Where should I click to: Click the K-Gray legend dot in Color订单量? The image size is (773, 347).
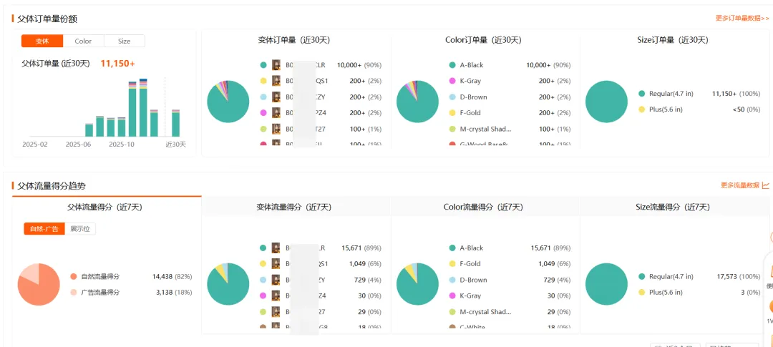(452, 81)
